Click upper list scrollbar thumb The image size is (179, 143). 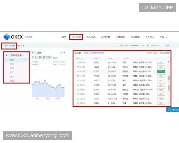pyautogui.click(x=169, y=78)
